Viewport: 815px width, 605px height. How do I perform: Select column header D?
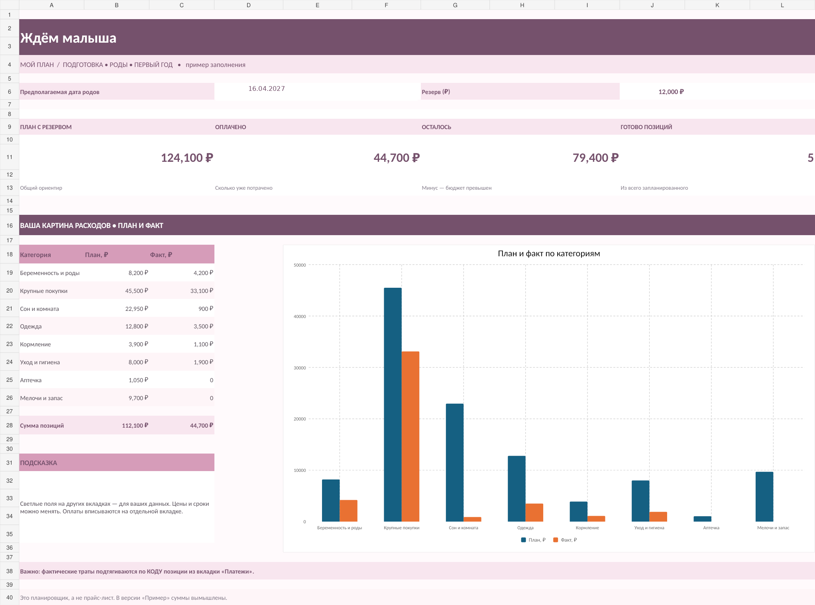pyautogui.click(x=249, y=5)
